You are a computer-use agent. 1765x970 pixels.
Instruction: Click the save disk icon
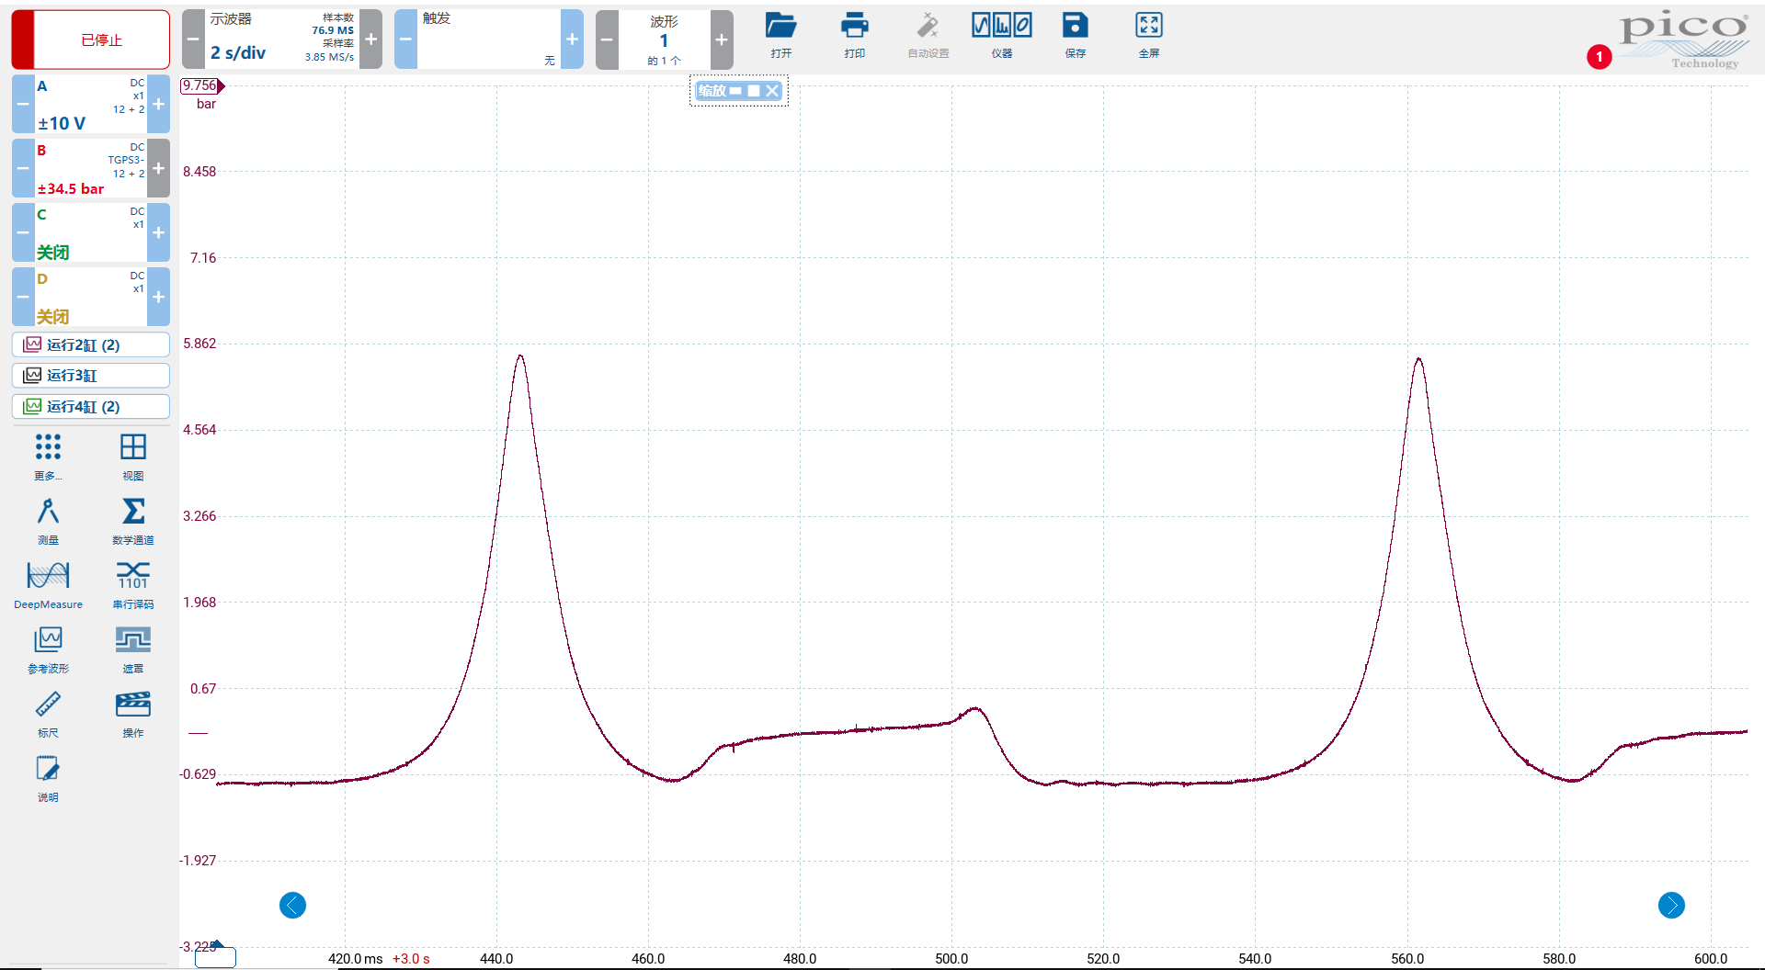tap(1076, 36)
